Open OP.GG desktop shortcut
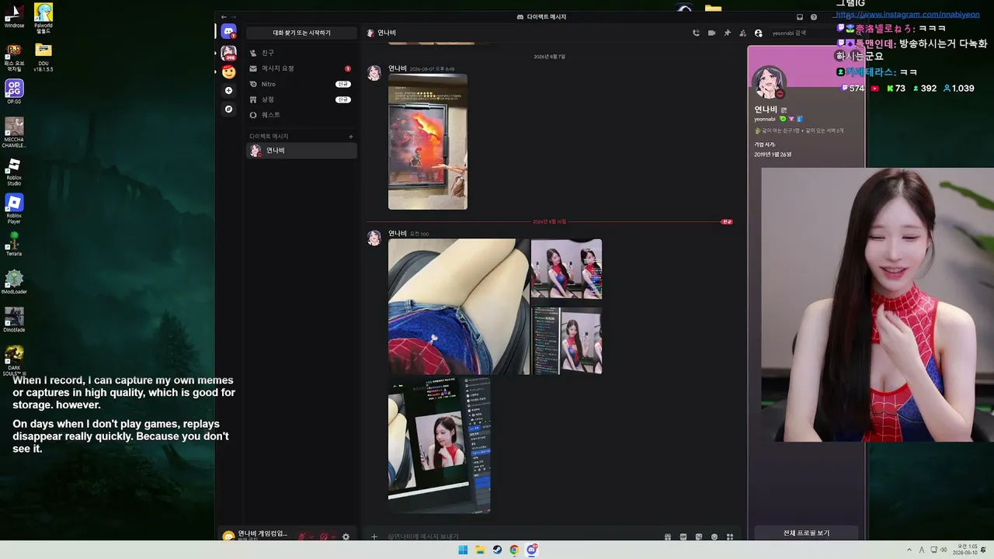Image resolution: width=994 pixels, height=559 pixels. pos(14,92)
